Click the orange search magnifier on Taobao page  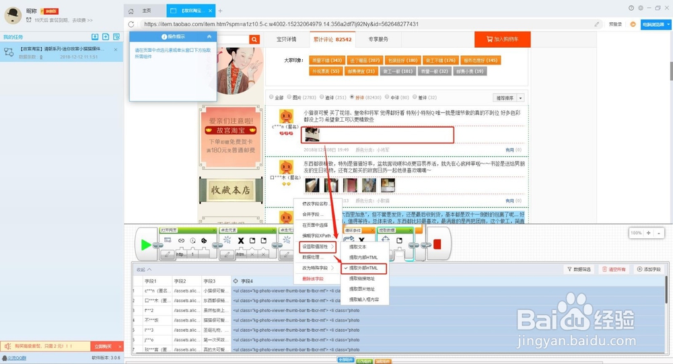(254, 40)
